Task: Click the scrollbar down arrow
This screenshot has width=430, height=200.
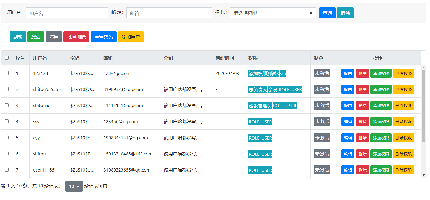Action: (x=423, y=175)
